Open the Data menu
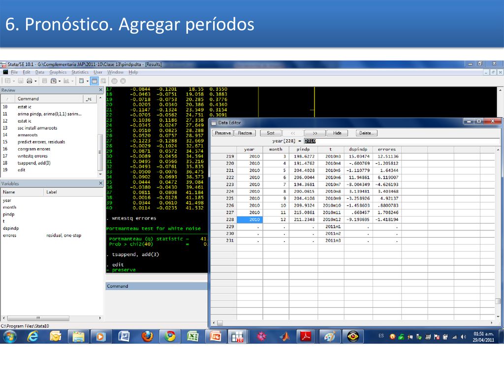This screenshot has height=378, width=504. tap(40, 72)
